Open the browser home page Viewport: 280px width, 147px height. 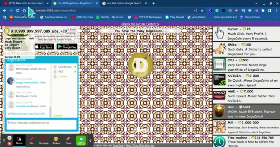[24, 11]
